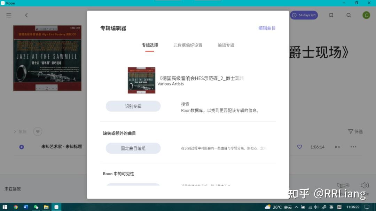Click the back navigation arrow
376x211 pixels.
[26, 15]
